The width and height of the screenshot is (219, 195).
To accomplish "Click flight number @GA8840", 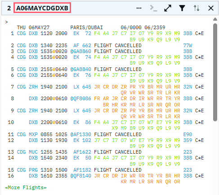I will [80, 69].
